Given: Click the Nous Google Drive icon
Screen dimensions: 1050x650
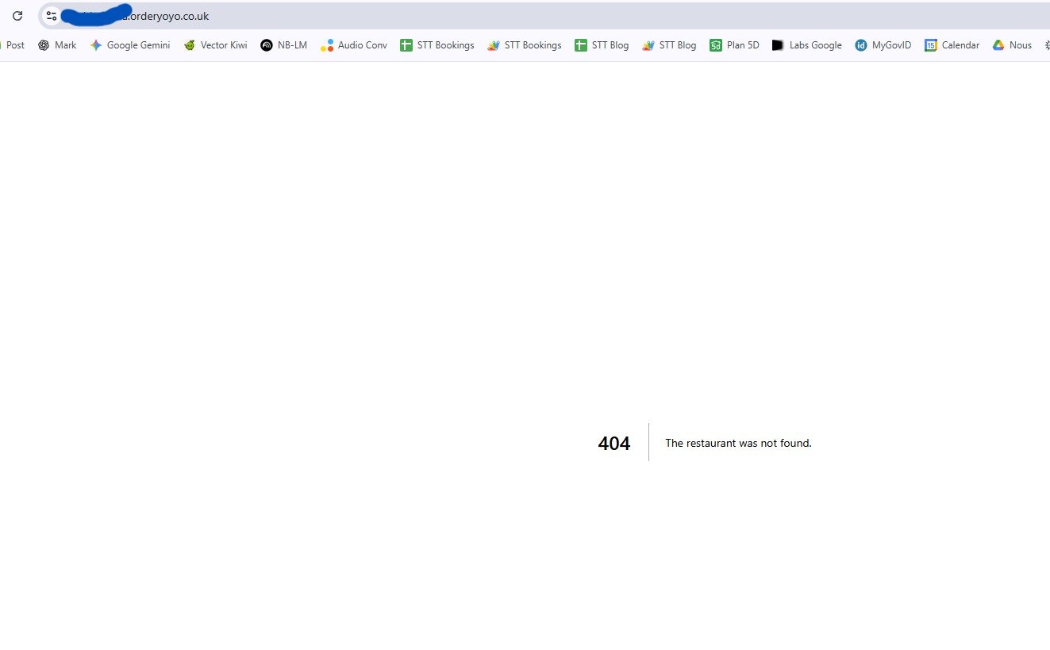Looking at the screenshot, I should coord(998,45).
